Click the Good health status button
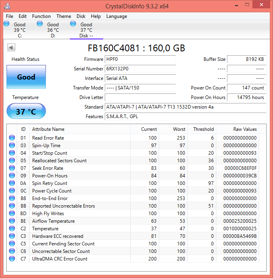Image resolution: width=273 pixels, height=278 pixels. coord(26,77)
